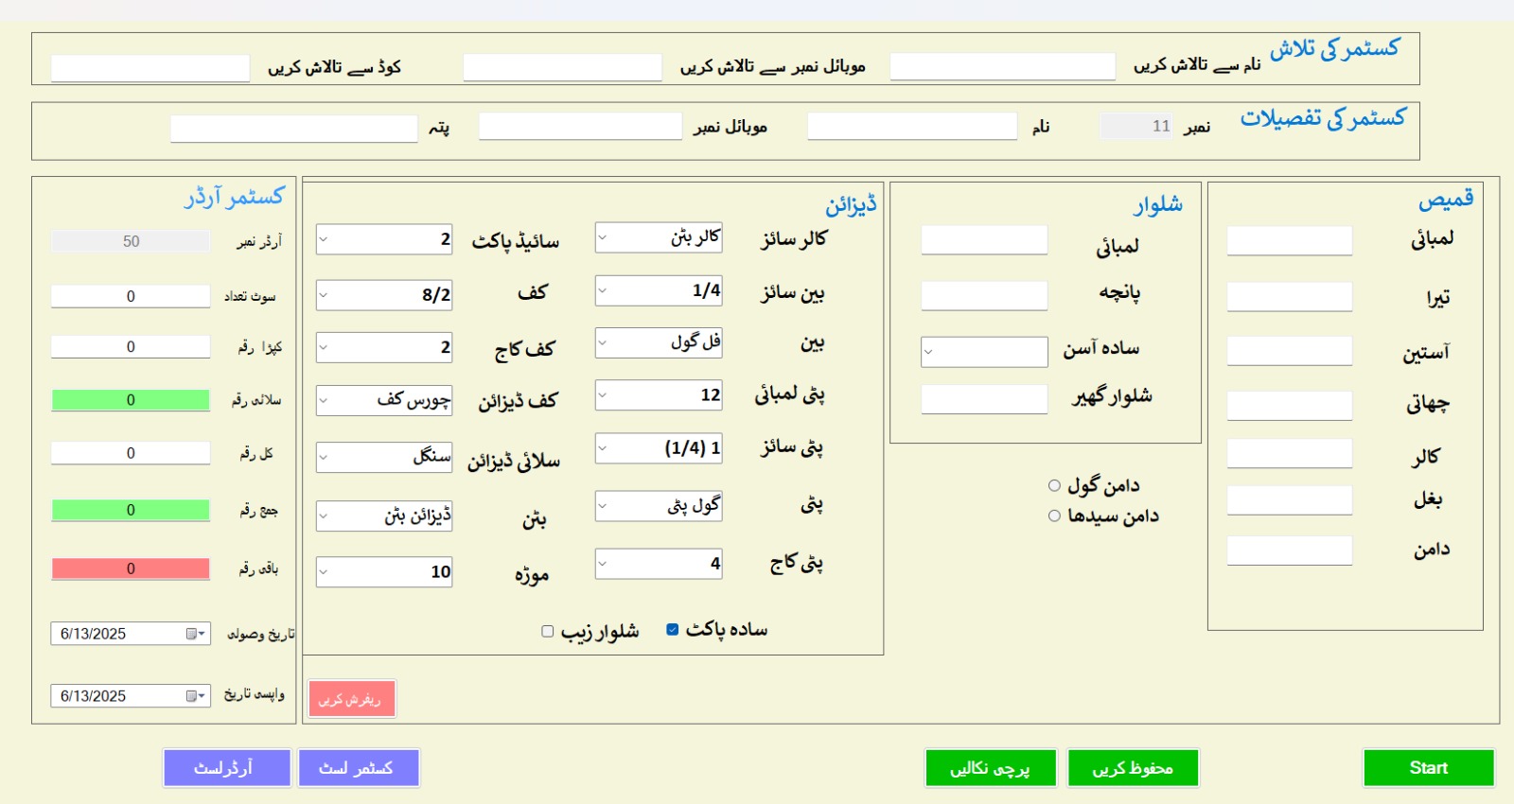Click the محفوظ کریں save button
The width and height of the screenshot is (1514, 804).
(1133, 768)
